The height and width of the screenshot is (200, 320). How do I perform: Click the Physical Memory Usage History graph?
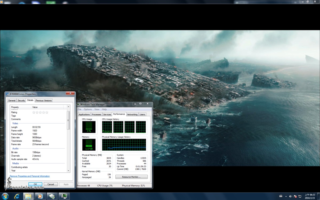click(124, 145)
